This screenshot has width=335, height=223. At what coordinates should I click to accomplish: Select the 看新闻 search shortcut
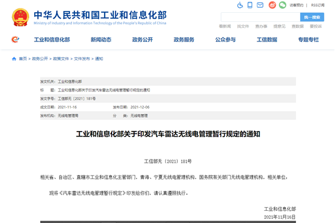(x=225, y=26)
